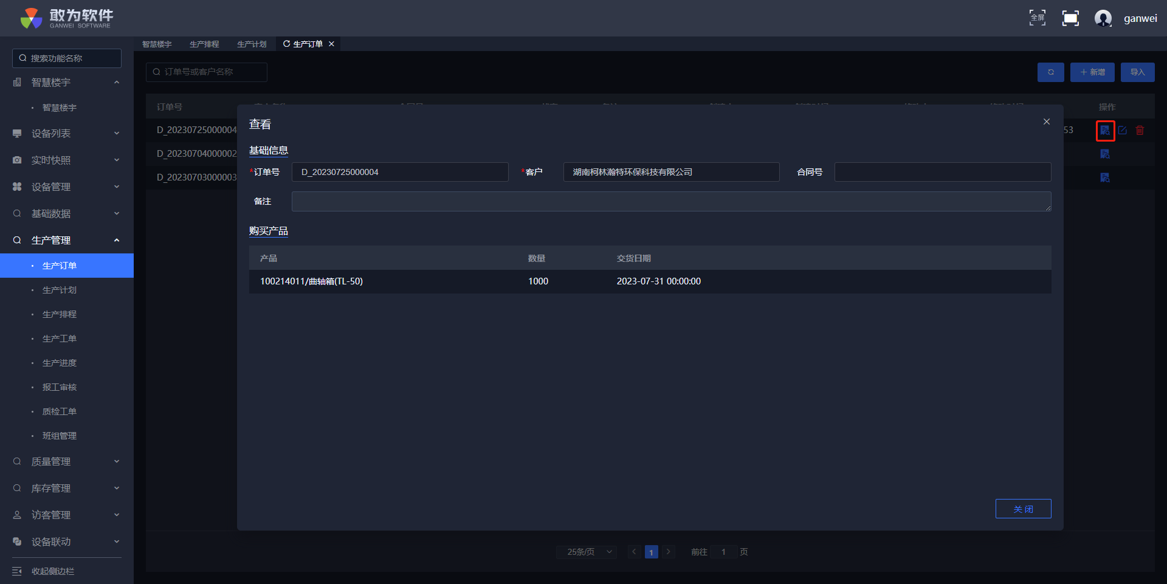This screenshot has width=1167, height=584.
Task: Click the 关闭 button in dialog
Action: point(1023,509)
